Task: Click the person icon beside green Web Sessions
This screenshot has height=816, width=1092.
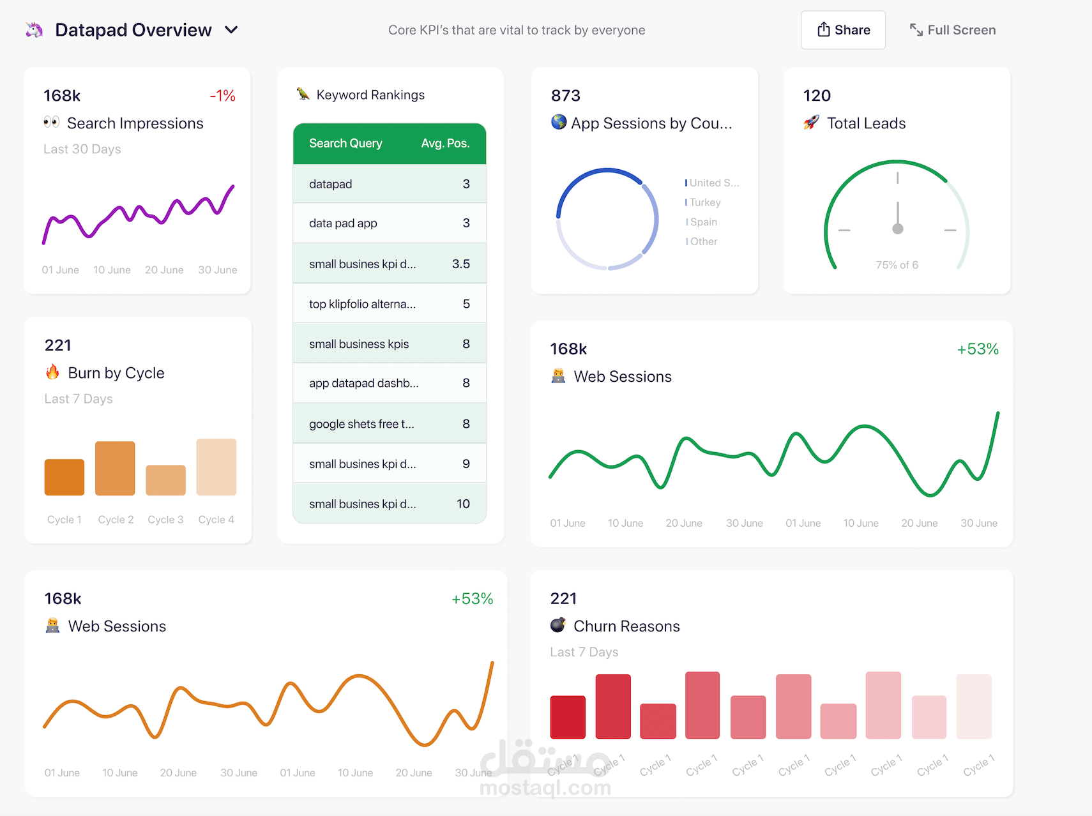Action: point(558,375)
